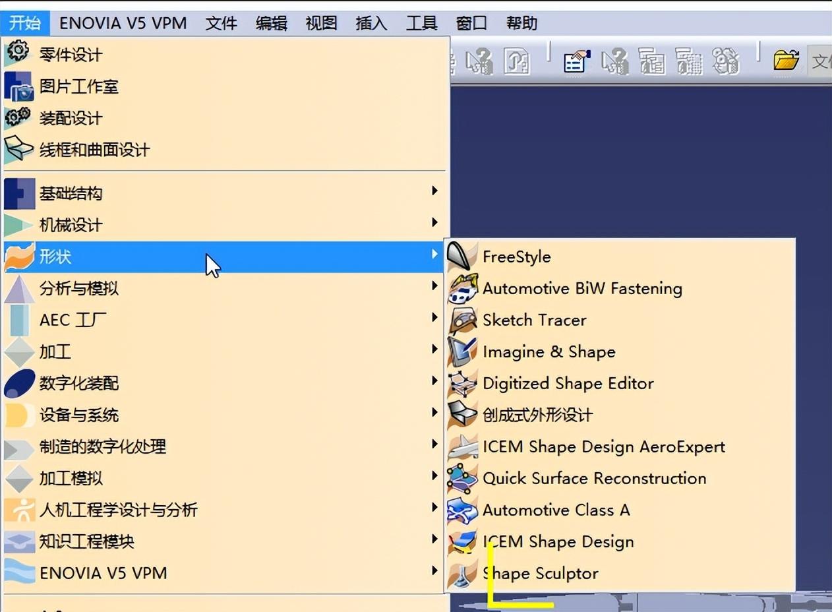Click the 创成式外形设计 workbench icon

[x=462, y=415]
